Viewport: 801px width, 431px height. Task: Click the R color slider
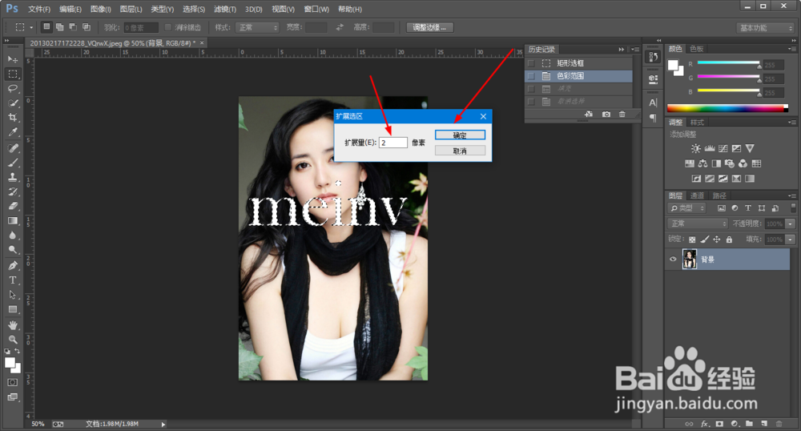click(x=728, y=63)
